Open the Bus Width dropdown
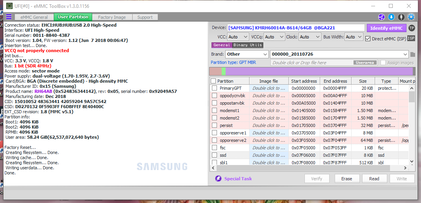The image size is (421, 203). pos(354,37)
